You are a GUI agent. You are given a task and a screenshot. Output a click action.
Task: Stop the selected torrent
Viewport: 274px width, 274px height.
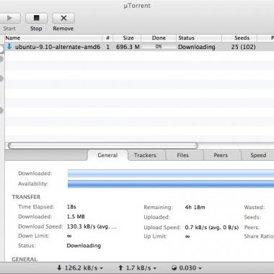36,18
